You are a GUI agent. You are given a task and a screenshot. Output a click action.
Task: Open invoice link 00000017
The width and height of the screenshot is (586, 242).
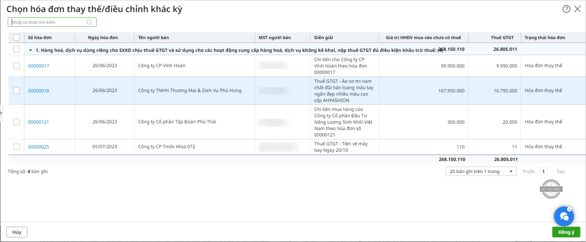click(38, 66)
